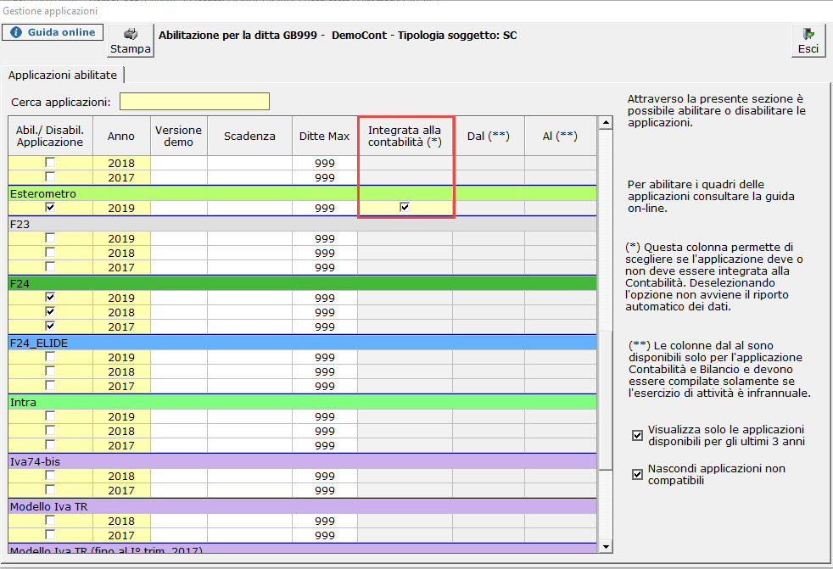Disable the F24 2019 application checkbox

50,298
